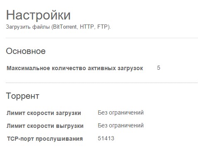Click the Настройки page title
Screen dimensions: 198x154
tap(38, 15)
